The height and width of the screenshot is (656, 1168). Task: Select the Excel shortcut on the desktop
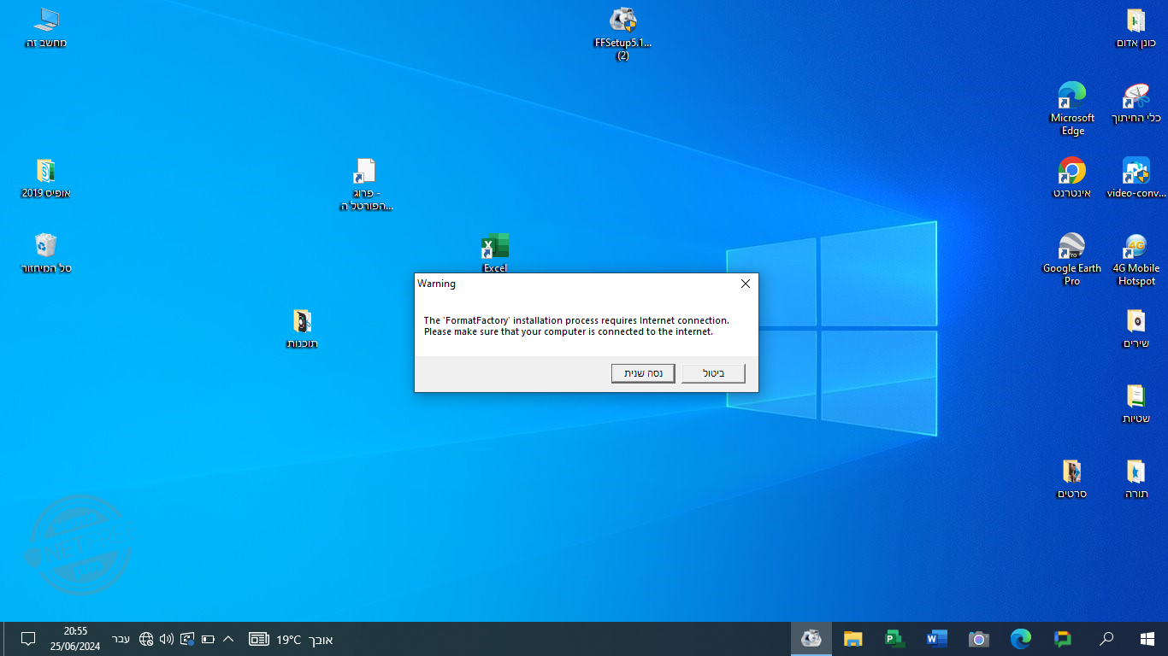[x=495, y=254]
